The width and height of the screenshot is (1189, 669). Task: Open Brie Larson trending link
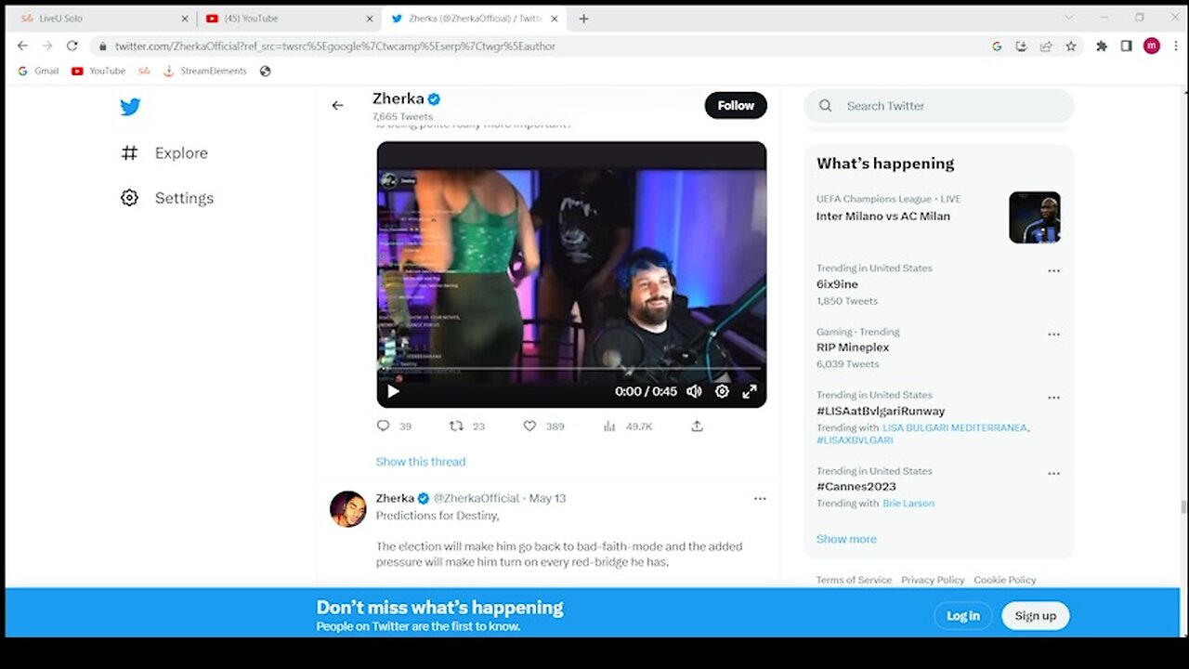(x=908, y=504)
